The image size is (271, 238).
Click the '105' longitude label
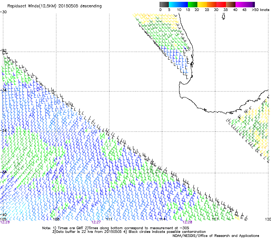coord(3,219)
